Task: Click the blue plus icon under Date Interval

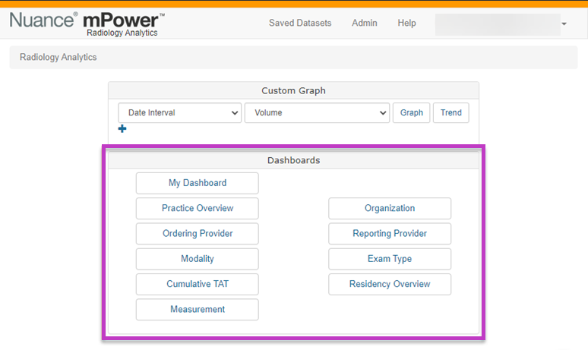Action: click(x=122, y=129)
